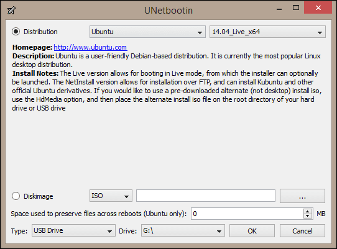Click the 'Type:' label
Screen dimensions: 337x249
click(19, 231)
